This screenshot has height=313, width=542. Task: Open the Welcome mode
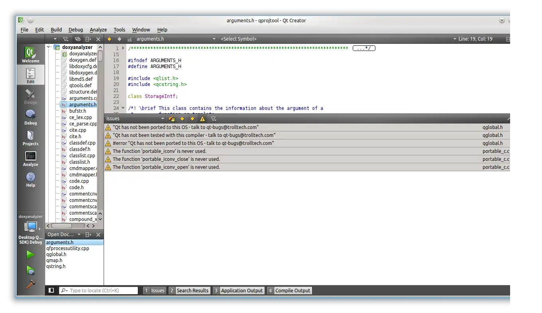[30, 55]
